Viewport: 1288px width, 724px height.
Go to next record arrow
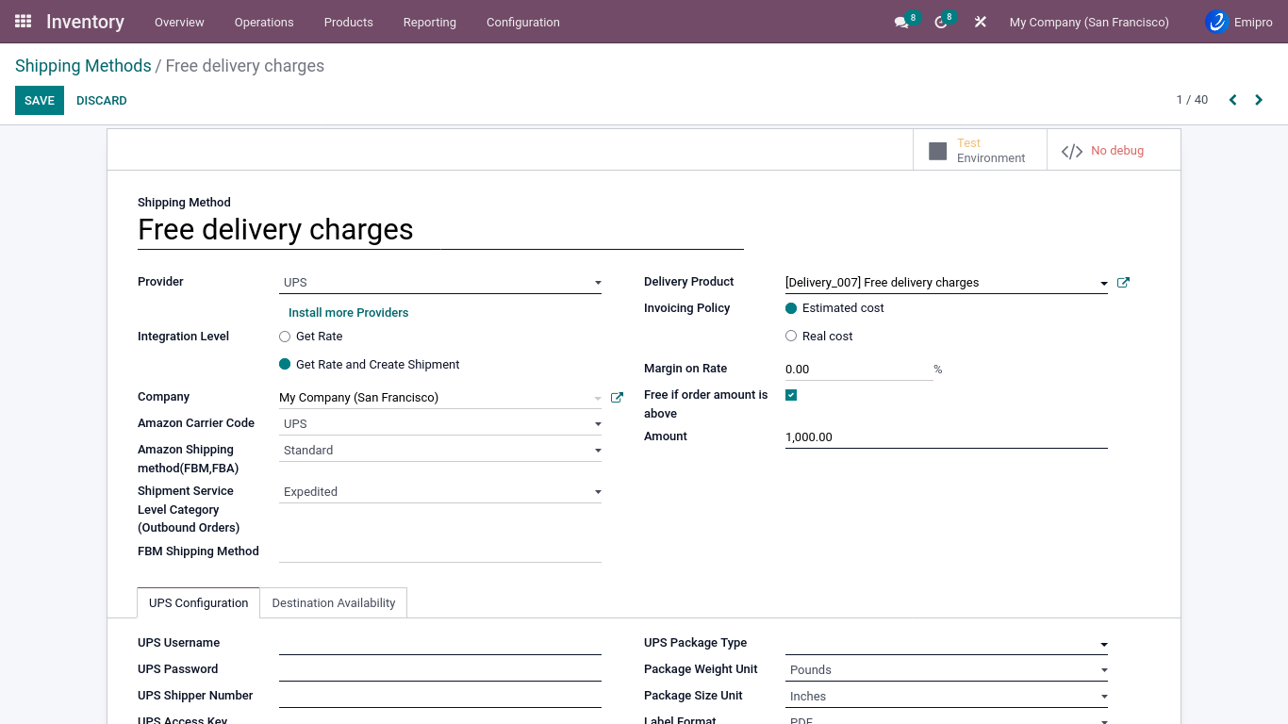coord(1259,100)
